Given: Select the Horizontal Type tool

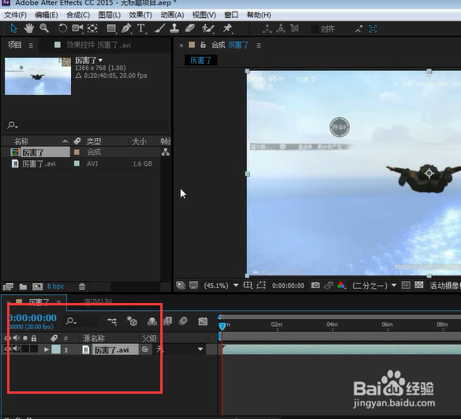Looking at the screenshot, I should (x=141, y=28).
